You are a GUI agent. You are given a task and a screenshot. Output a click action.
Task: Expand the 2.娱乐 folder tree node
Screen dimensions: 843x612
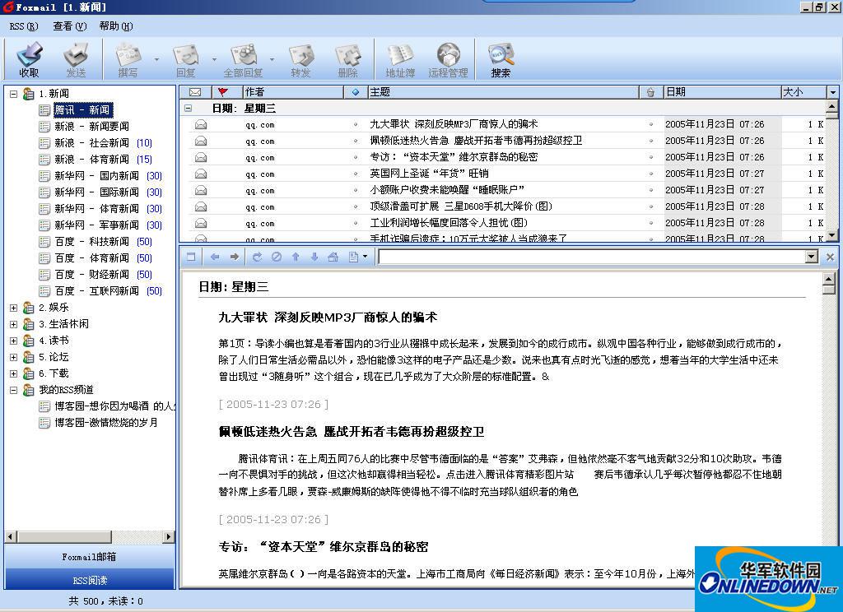pyautogui.click(x=13, y=308)
